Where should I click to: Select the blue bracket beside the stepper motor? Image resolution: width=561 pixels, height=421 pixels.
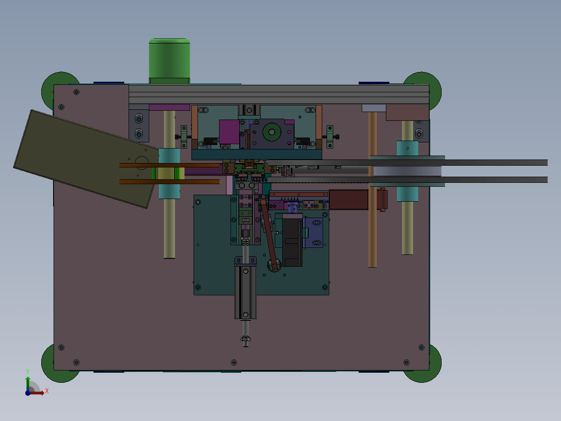pos(314,232)
